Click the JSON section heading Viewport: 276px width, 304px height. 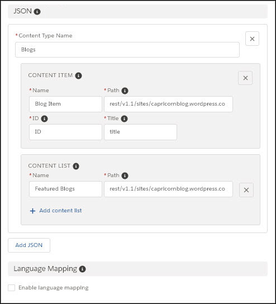pos(23,11)
